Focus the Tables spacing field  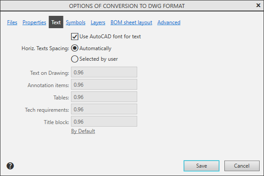104,97
